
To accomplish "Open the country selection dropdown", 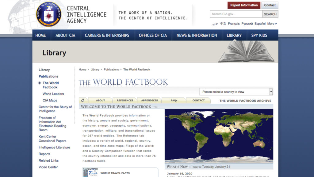I will coord(236,92).
